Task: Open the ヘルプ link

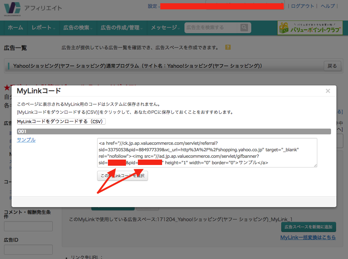Action: [327, 6]
